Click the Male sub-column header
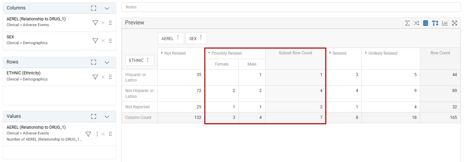The width and height of the screenshot is (464, 162). (x=252, y=64)
